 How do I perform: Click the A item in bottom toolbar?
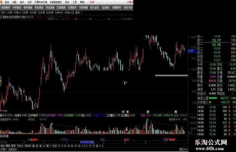click(82, 146)
